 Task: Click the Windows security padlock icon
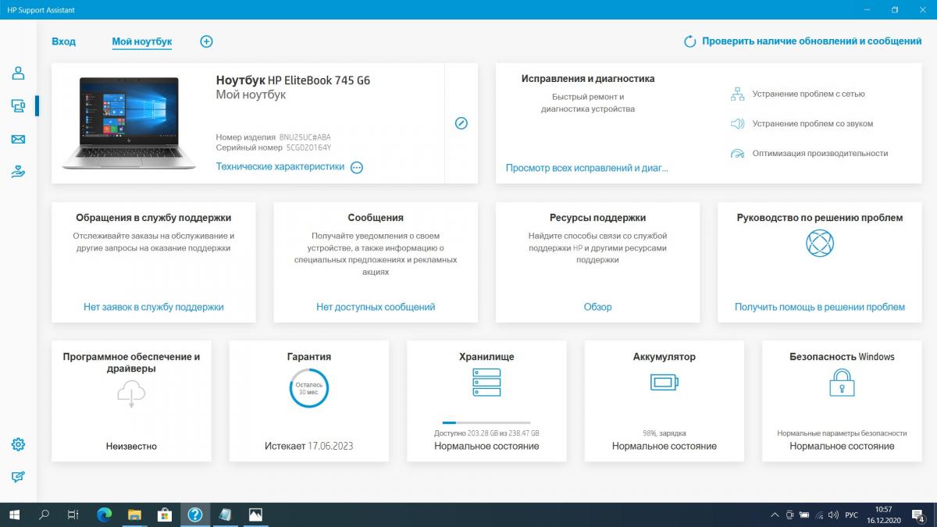click(x=842, y=383)
